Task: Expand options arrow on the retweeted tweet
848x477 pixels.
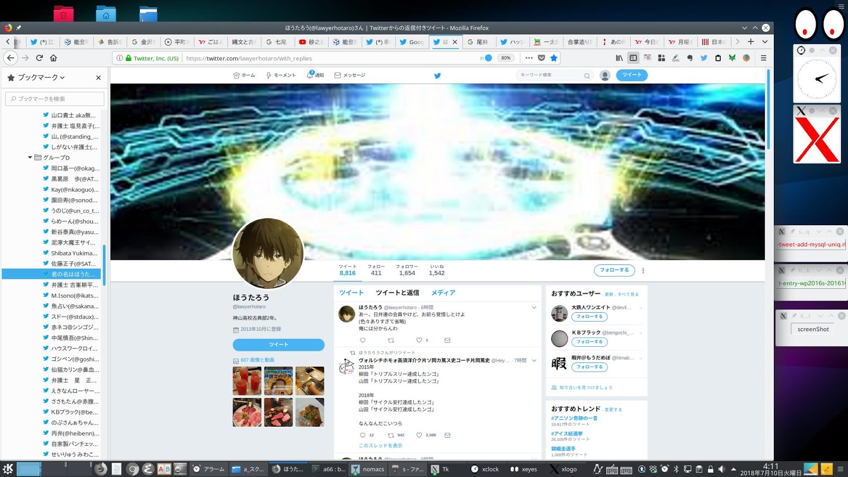Action: 534,360
